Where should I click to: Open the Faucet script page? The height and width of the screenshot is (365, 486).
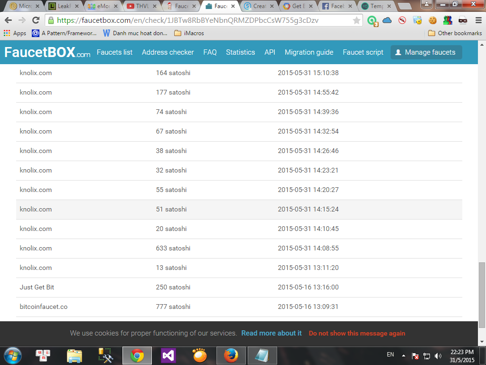pyautogui.click(x=363, y=52)
